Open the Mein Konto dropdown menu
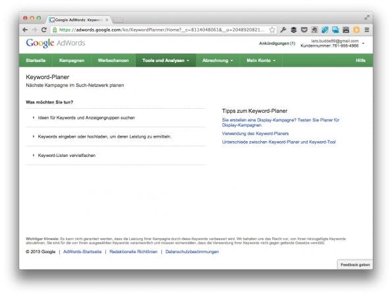The width and height of the screenshot is (392, 296). click(261, 60)
